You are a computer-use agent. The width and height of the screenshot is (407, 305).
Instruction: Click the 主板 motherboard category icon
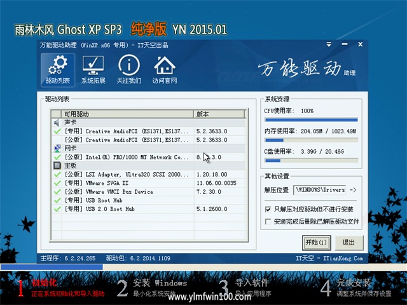(x=57, y=165)
